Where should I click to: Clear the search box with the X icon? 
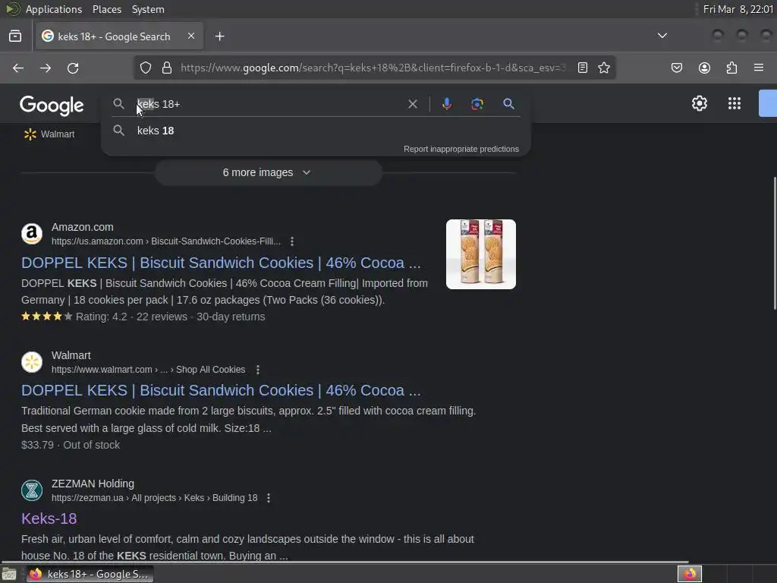tap(413, 104)
